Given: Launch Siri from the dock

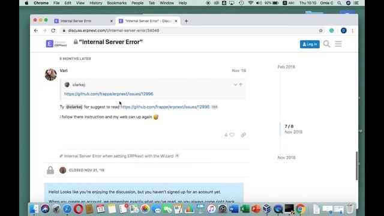Looking at the screenshot, I should 45,209.
